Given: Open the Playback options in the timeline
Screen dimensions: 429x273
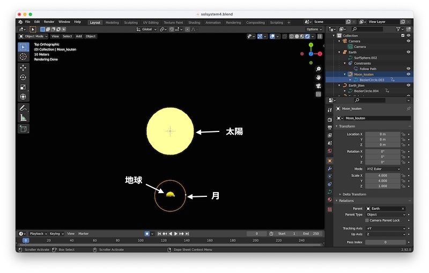Looking at the screenshot, I should click(x=38, y=234).
